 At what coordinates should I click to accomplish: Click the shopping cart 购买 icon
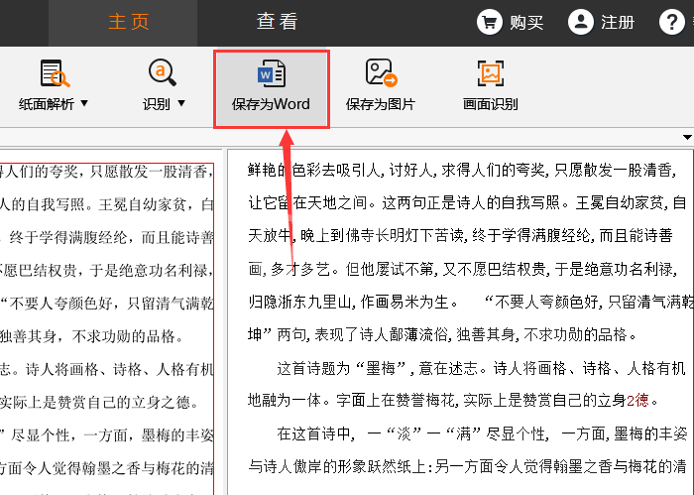coord(489,22)
